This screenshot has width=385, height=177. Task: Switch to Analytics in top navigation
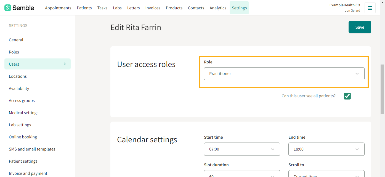[x=218, y=8]
